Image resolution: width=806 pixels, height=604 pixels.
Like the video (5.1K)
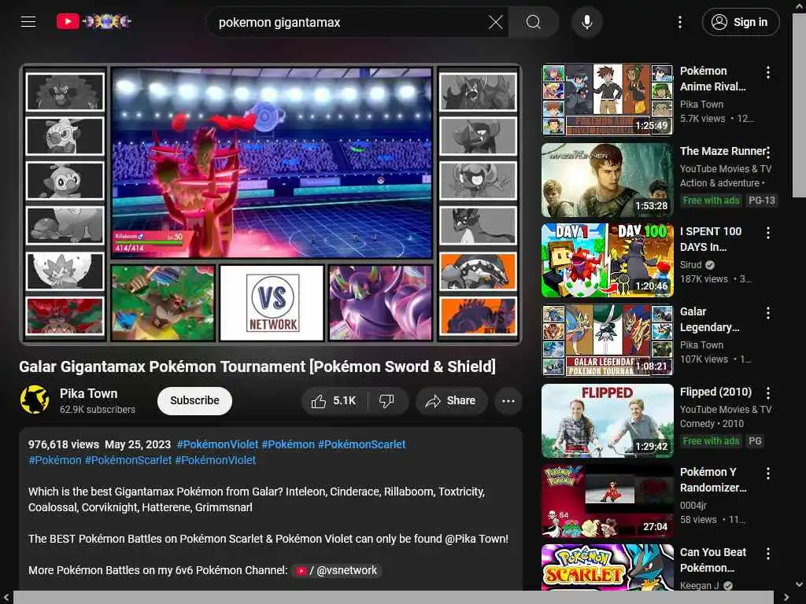334,400
